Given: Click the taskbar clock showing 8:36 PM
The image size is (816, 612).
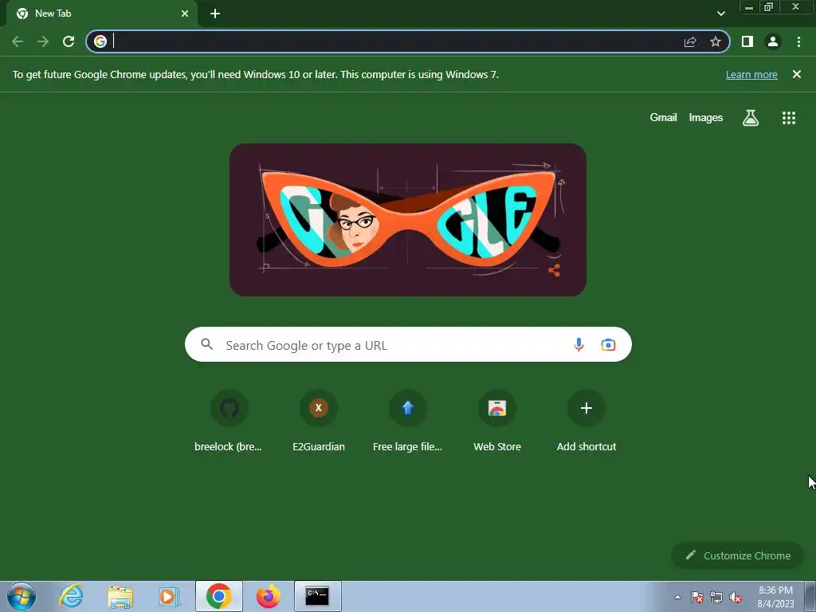Looking at the screenshot, I should [775, 597].
